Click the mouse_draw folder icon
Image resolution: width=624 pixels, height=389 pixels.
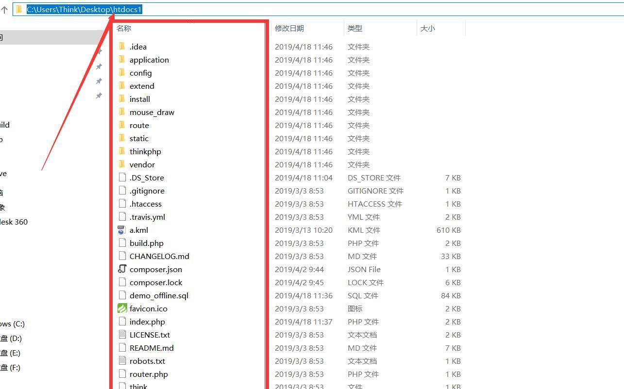122,112
